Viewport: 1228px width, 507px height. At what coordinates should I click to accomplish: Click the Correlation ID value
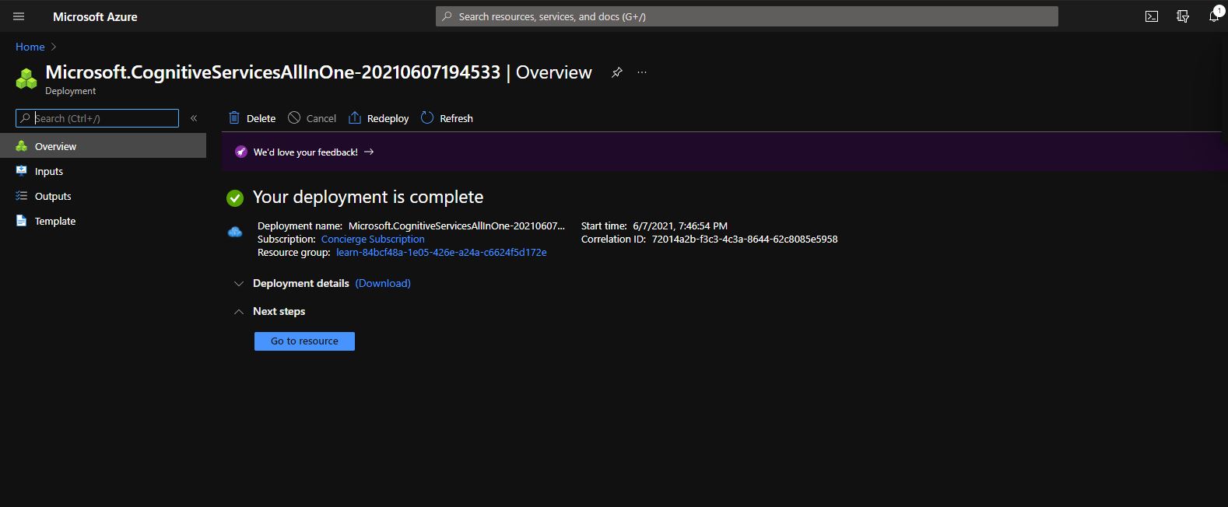tap(745, 240)
